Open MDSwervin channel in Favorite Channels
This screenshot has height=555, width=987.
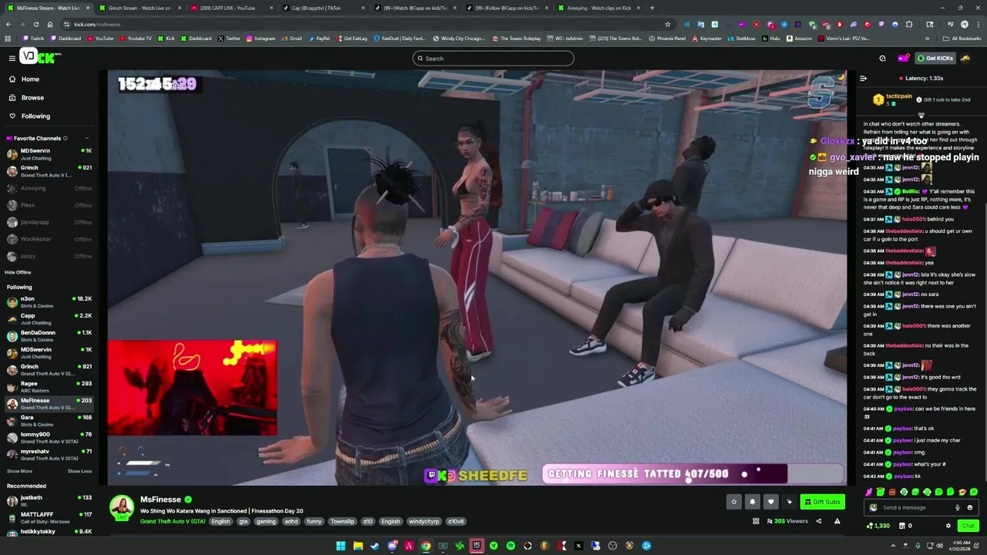(x=48, y=154)
